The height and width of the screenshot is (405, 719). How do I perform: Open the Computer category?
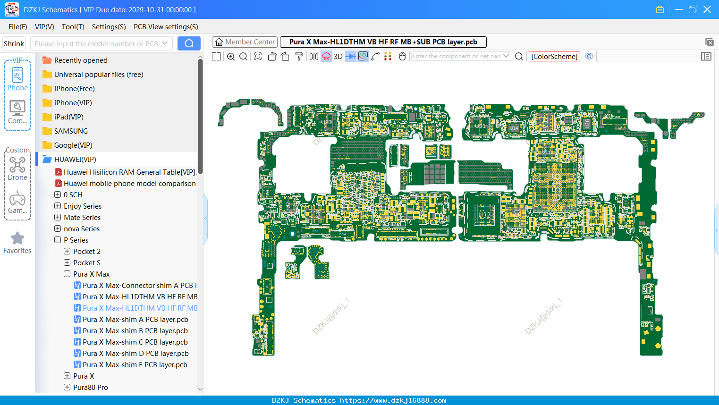pos(17,112)
